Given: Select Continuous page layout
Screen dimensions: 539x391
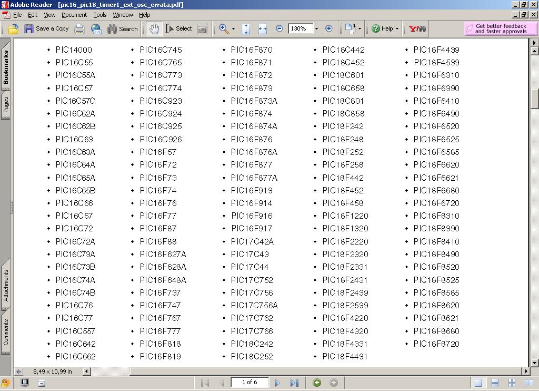Looking at the screenshot, I should (x=495, y=383).
